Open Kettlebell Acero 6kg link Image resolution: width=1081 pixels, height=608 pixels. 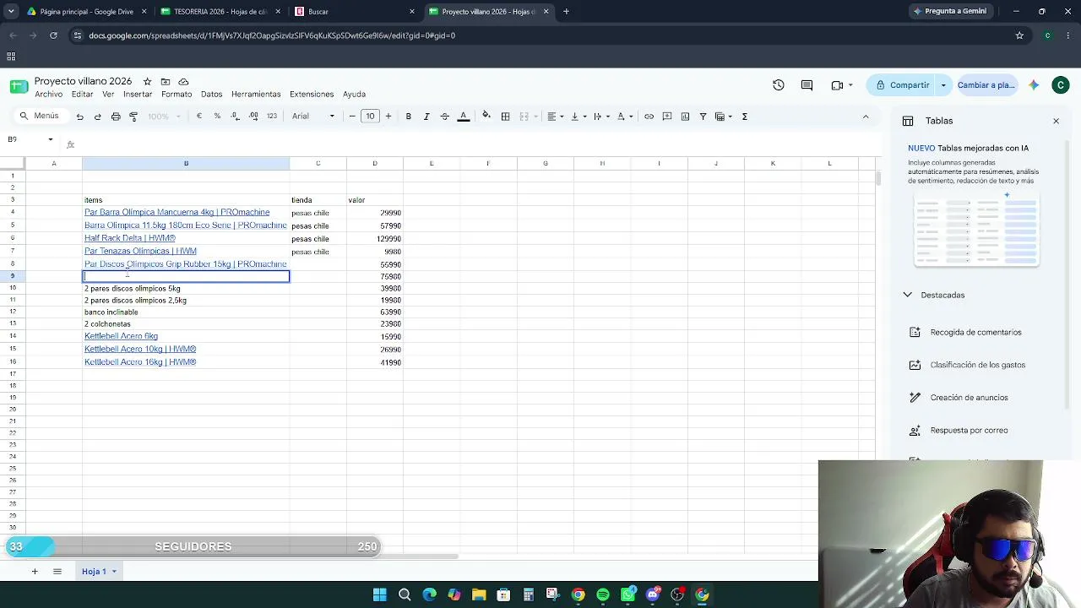pos(121,336)
